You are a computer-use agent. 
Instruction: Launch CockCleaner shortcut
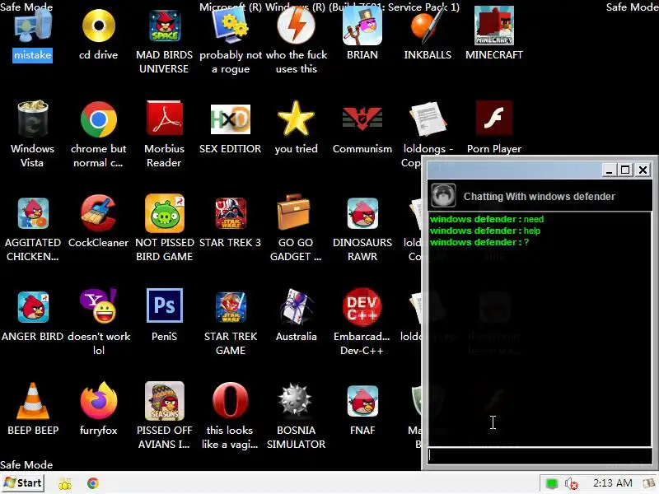(98, 213)
